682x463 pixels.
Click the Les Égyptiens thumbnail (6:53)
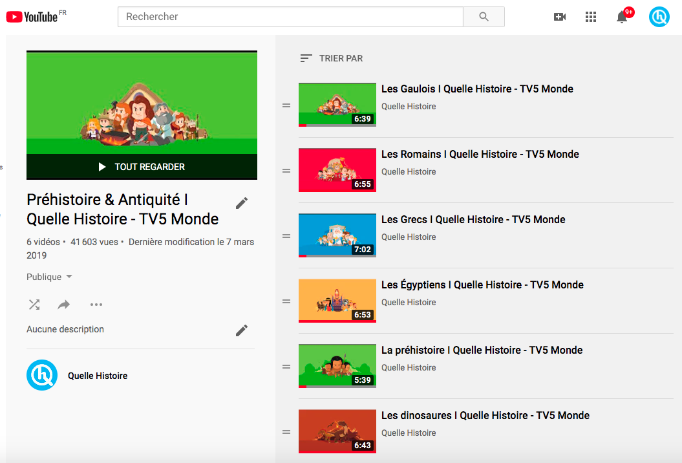(337, 300)
